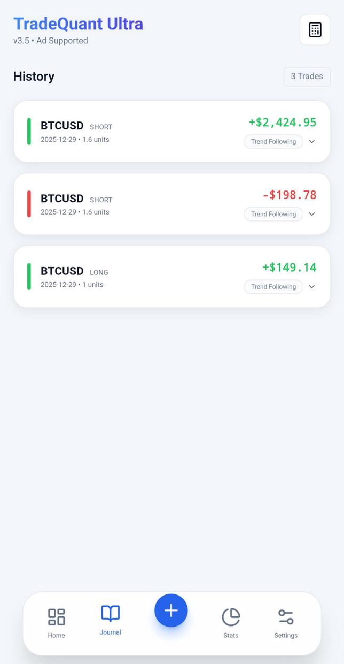The height and width of the screenshot is (664, 344).
Task: Expand the BTCUSD LONG trade details
Action: pos(312,287)
